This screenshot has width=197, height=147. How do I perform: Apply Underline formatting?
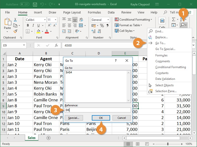[x=38, y=26]
